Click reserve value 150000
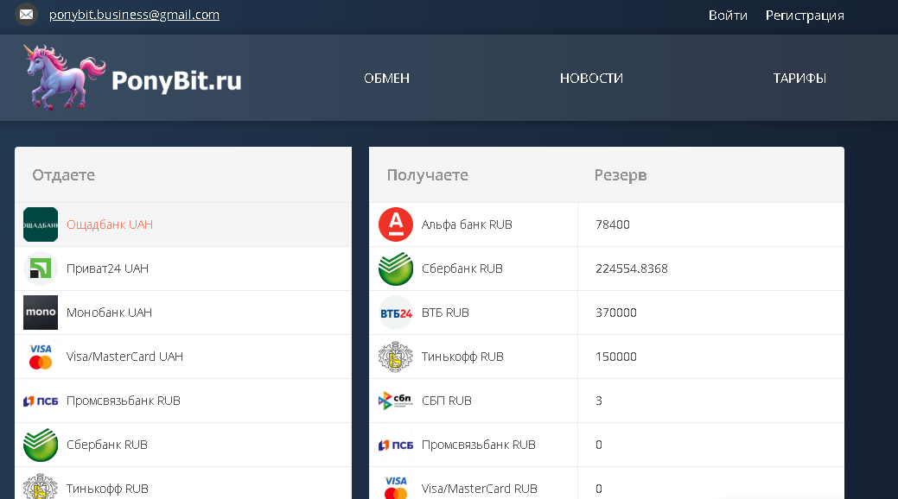This screenshot has width=898, height=499. 615,357
